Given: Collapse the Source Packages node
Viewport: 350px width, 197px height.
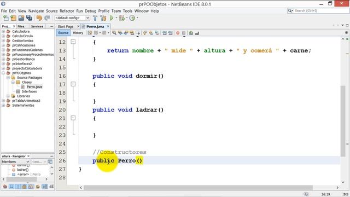Looking at the screenshot, I should 8,78.
